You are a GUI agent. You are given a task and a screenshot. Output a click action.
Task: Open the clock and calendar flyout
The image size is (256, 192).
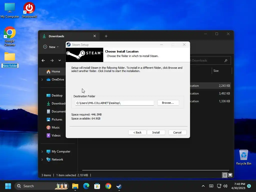coord(238,186)
